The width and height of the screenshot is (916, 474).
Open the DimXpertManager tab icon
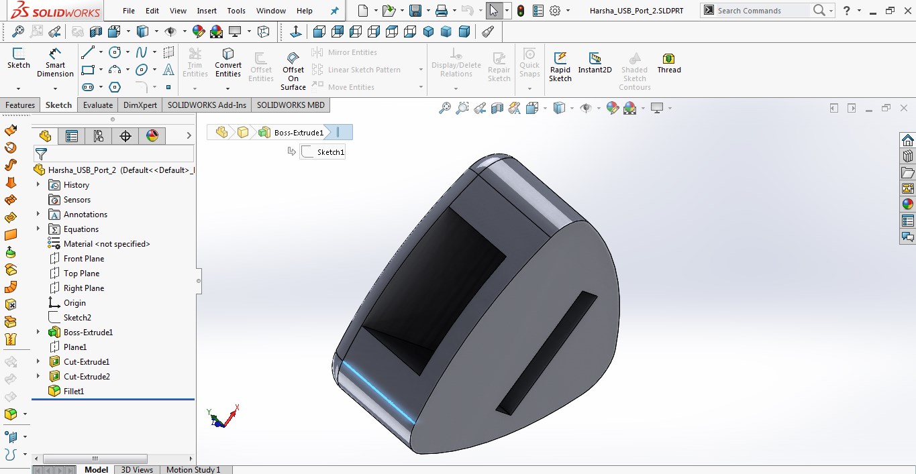pyautogui.click(x=125, y=136)
